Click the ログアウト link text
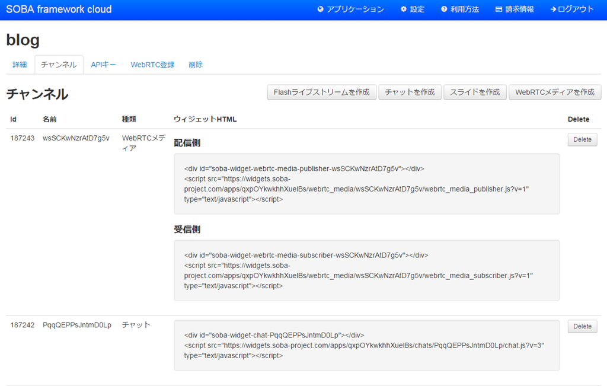 576,9
